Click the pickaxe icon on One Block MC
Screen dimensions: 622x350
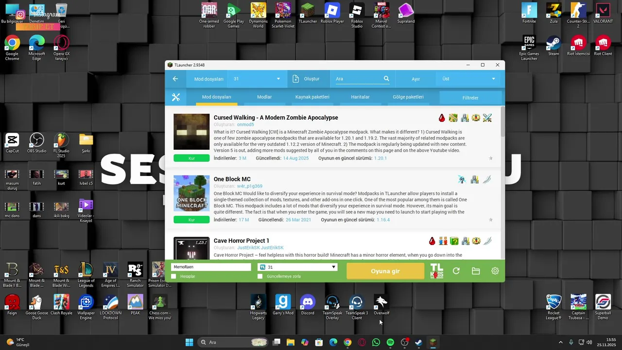coord(462,180)
